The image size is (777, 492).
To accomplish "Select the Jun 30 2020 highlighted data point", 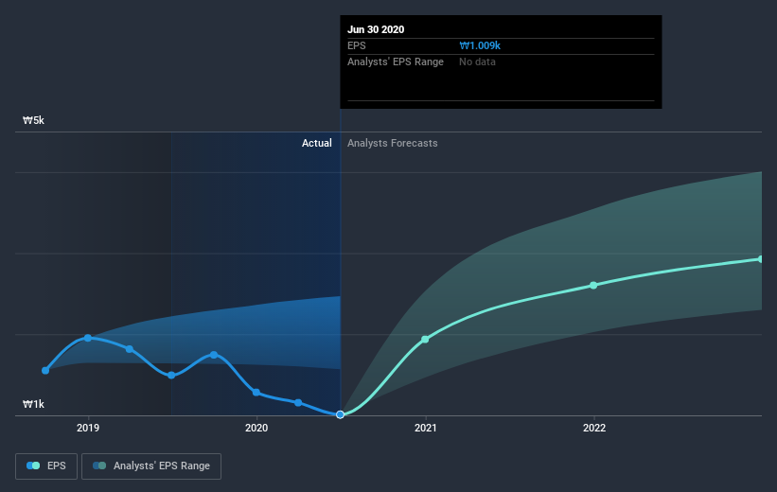I will (x=340, y=414).
